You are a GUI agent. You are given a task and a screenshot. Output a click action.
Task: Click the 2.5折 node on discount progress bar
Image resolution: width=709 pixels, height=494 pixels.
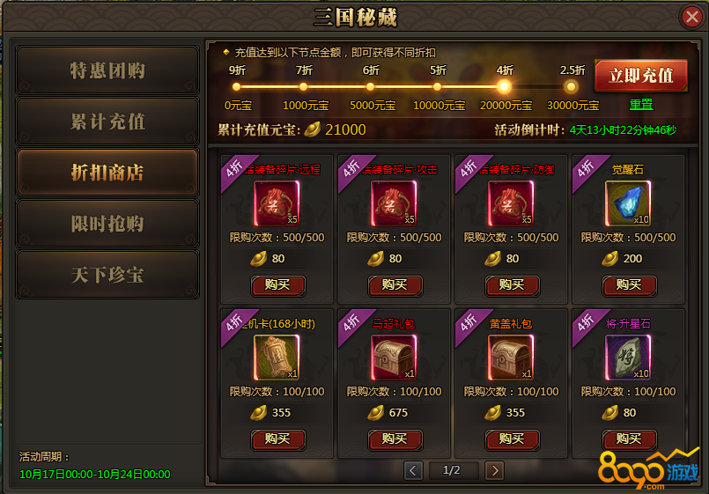pos(571,86)
